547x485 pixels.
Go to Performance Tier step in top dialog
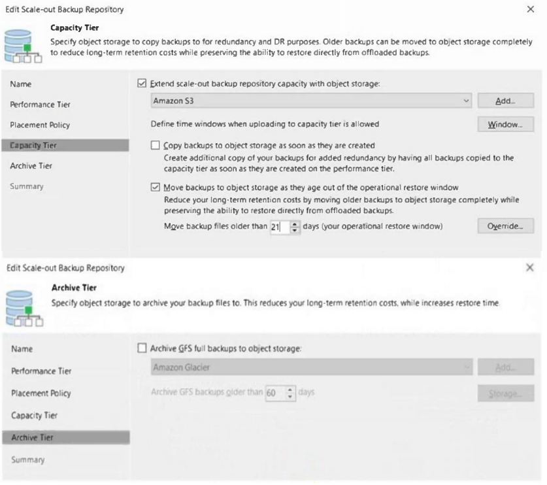click(x=41, y=105)
